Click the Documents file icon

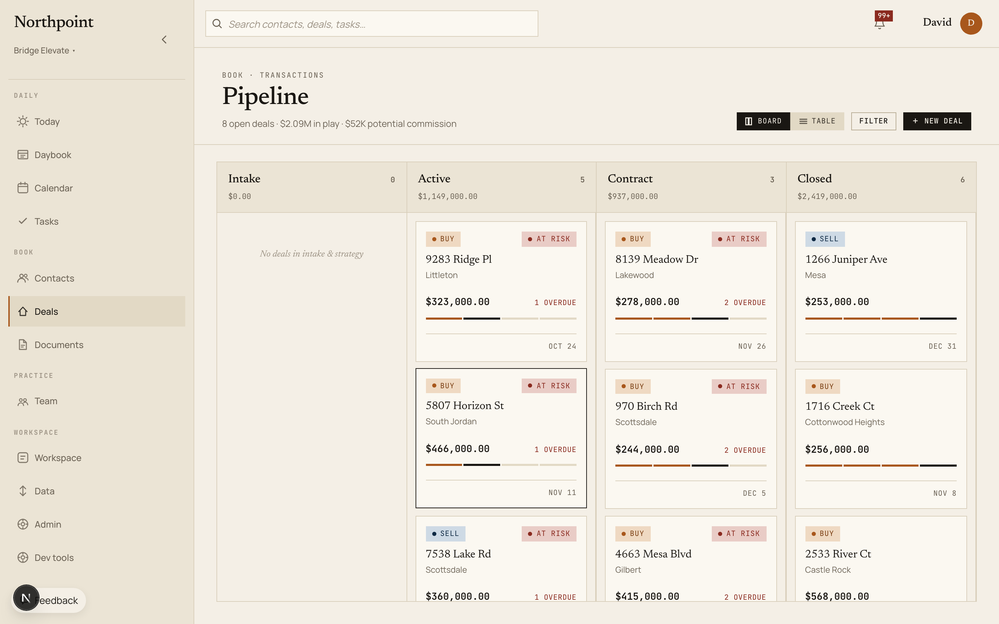[23, 345]
